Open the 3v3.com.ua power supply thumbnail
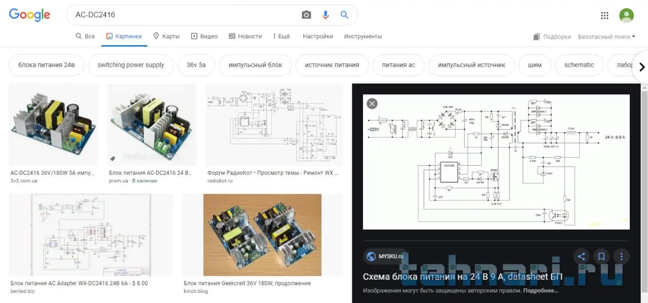Viewport: 648px width, 303px height. 54,125
